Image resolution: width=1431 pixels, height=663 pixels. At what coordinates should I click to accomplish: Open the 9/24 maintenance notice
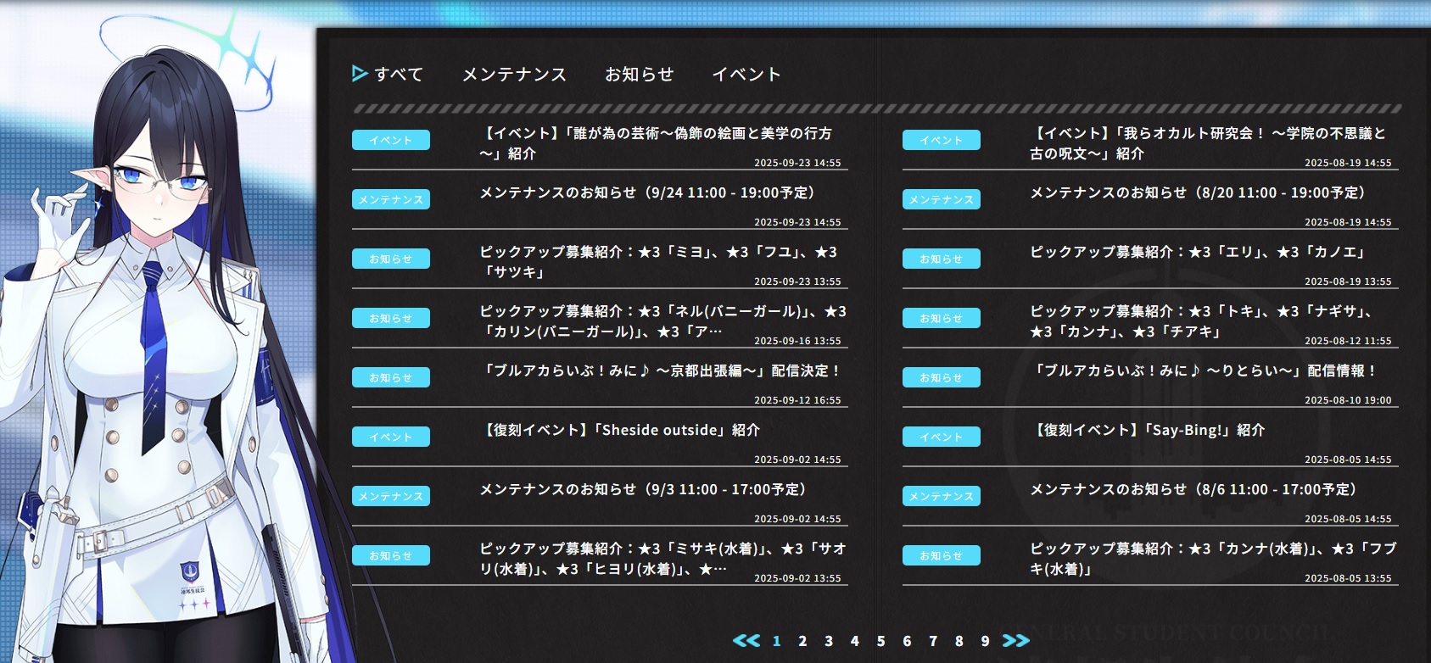coord(647,193)
